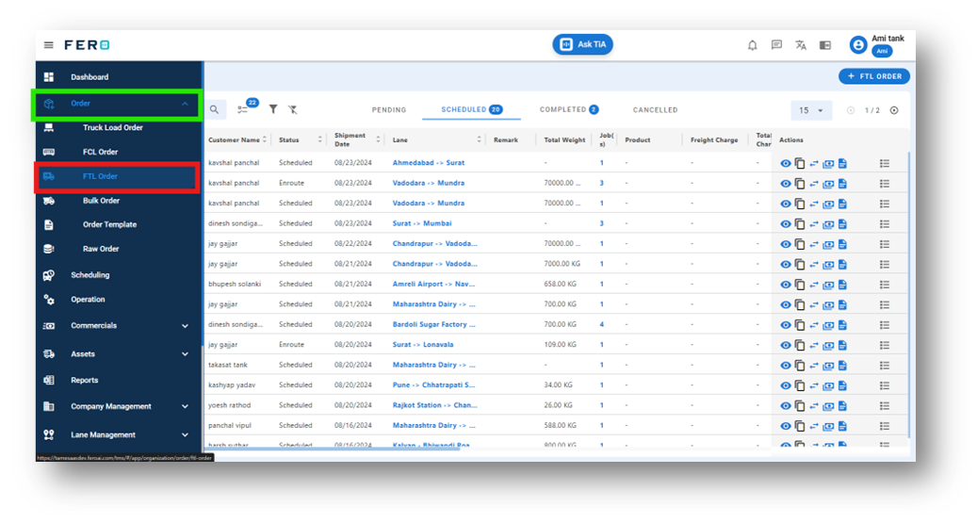Clear filters using crossed funnel icon
Viewport: 977px width, 523px height.
point(292,109)
